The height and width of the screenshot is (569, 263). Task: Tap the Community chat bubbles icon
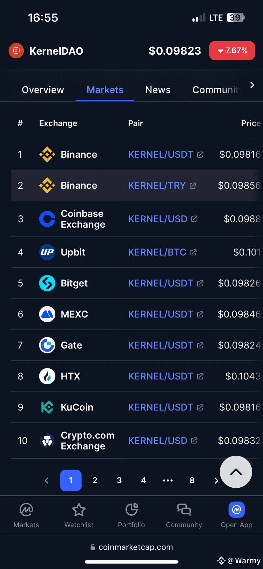[184, 510]
